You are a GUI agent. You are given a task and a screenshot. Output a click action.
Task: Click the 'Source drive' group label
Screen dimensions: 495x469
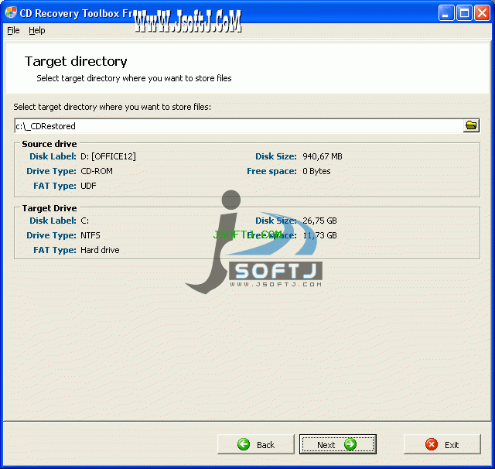(x=49, y=144)
